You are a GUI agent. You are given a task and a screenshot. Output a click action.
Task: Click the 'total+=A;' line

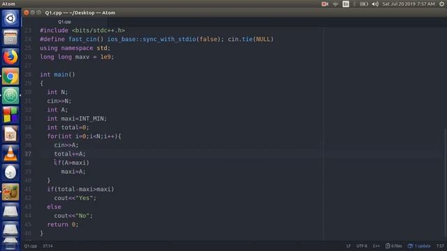tap(70, 153)
